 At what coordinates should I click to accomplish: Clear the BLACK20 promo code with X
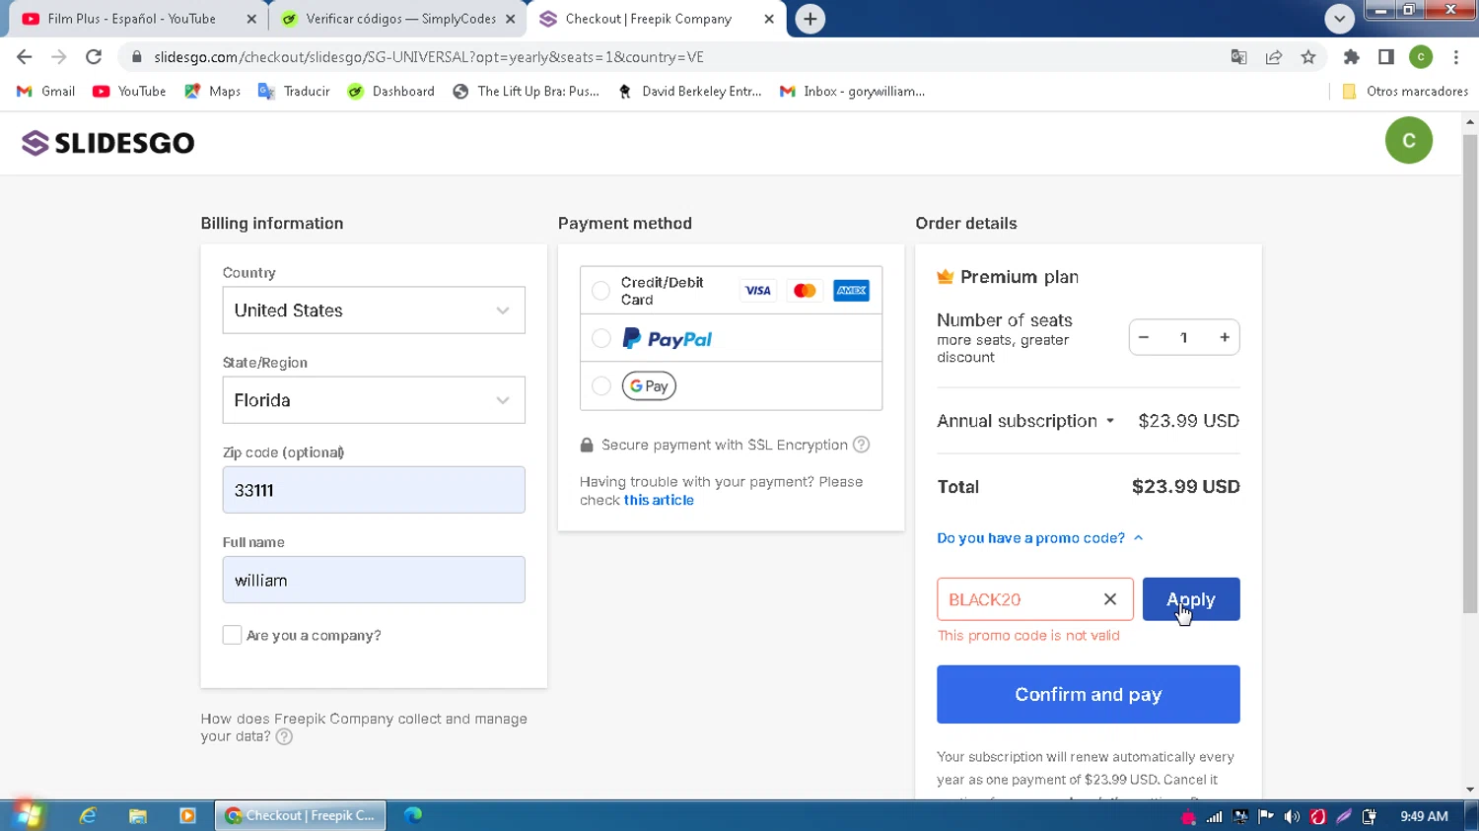1110,599
